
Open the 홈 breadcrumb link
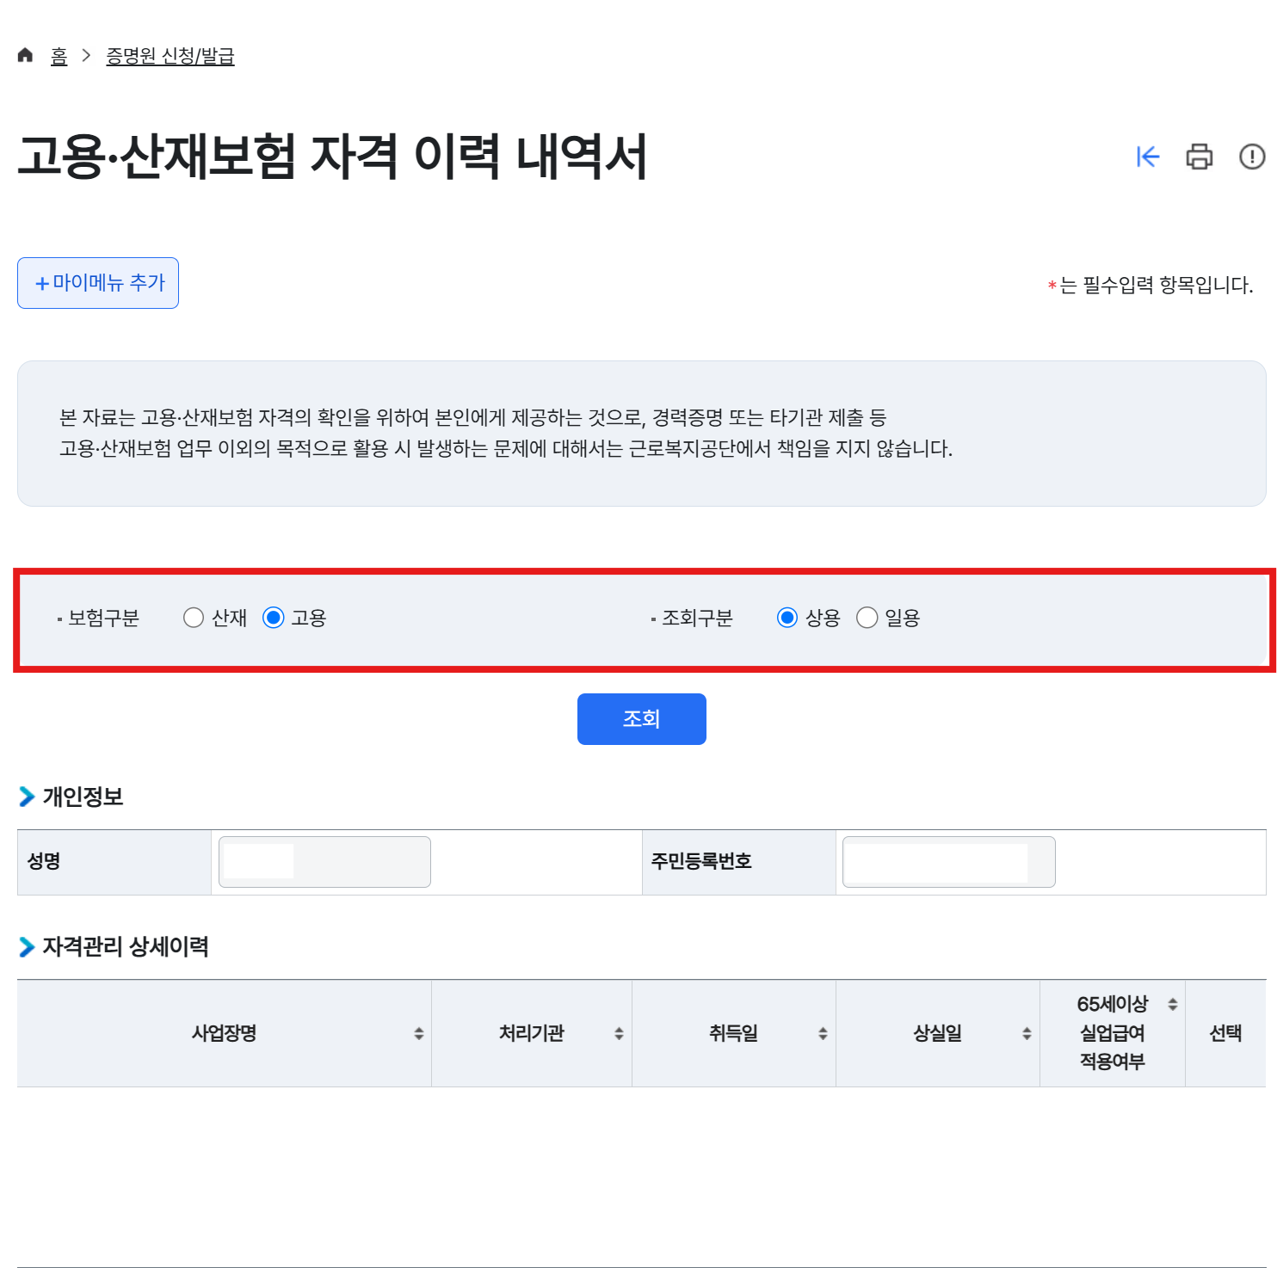pos(59,56)
